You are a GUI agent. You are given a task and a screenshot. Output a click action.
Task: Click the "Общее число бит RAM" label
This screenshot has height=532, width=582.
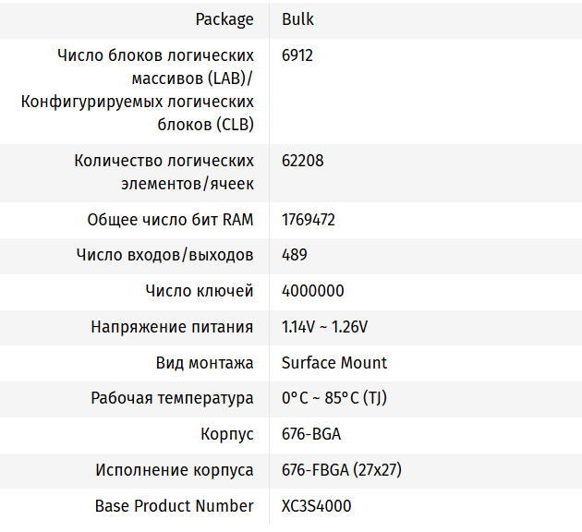[x=170, y=220]
